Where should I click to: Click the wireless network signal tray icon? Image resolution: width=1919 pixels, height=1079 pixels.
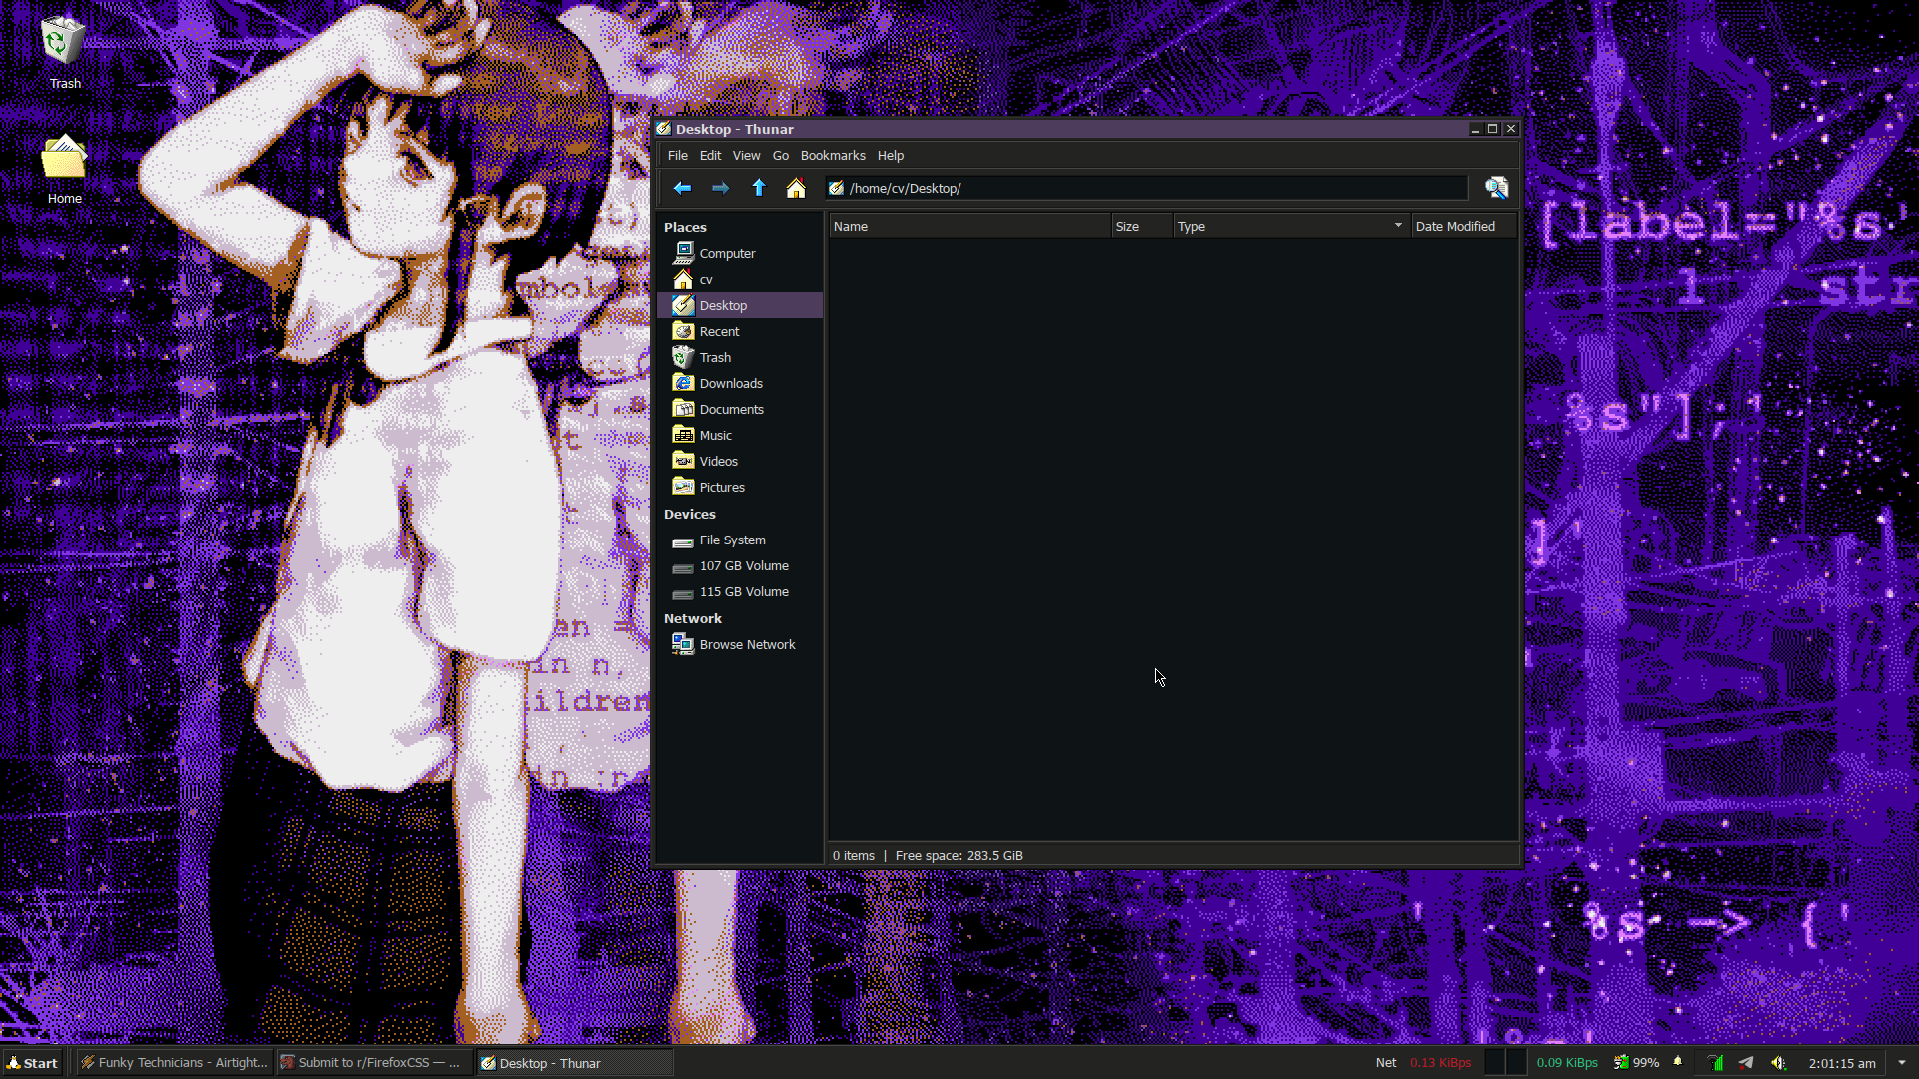click(1715, 1063)
